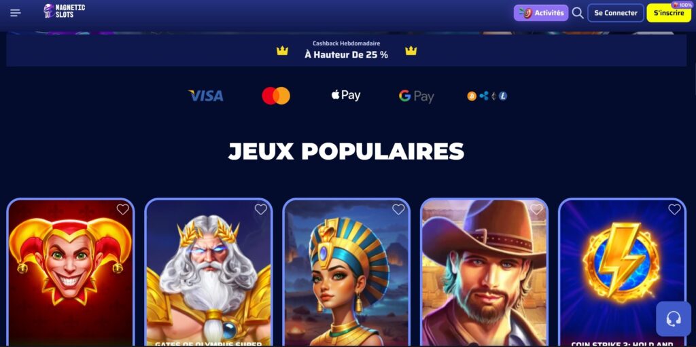
Task: Toggle heart on cowboy game card
Action: pos(537,209)
